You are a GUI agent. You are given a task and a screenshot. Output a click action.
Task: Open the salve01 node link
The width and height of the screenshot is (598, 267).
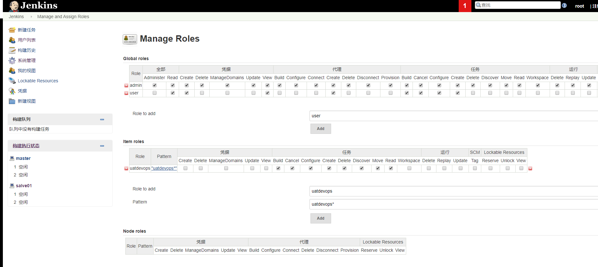(x=24, y=186)
